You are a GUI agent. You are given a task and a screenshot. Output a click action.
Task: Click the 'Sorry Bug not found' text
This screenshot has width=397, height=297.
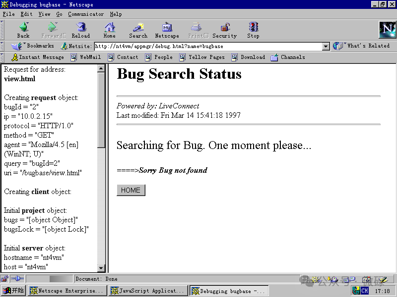click(173, 170)
